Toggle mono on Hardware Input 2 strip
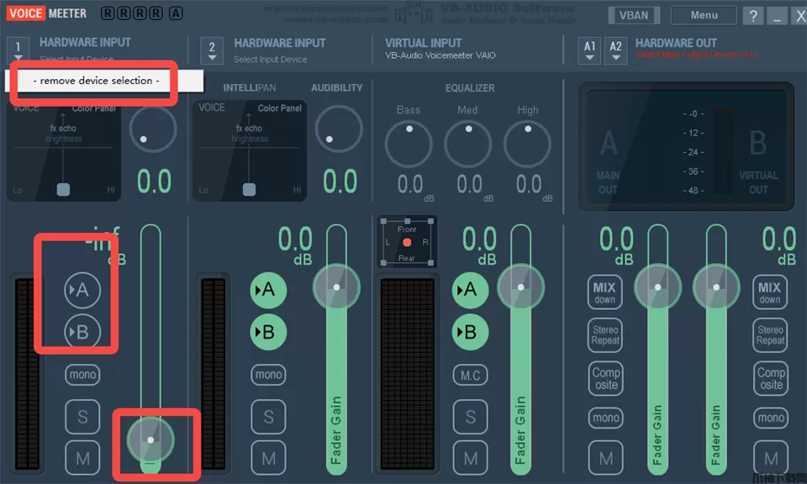This screenshot has height=484, width=807. [x=268, y=375]
